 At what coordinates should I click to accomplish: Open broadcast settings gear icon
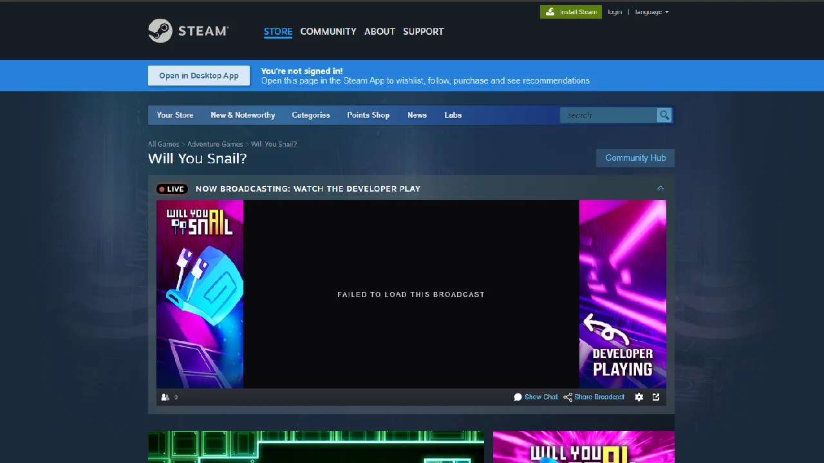(x=639, y=397)
